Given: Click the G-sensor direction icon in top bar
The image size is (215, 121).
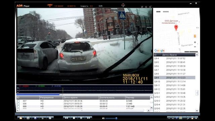Looking at the screenshot, I should [x=123, y=5].
